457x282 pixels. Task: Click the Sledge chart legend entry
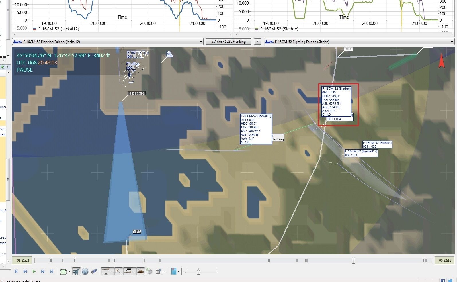coord(277,29)
